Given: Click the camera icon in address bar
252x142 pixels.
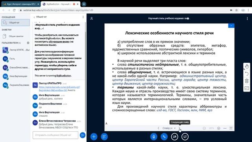Looking at the screenshot, I should point(231,10).
